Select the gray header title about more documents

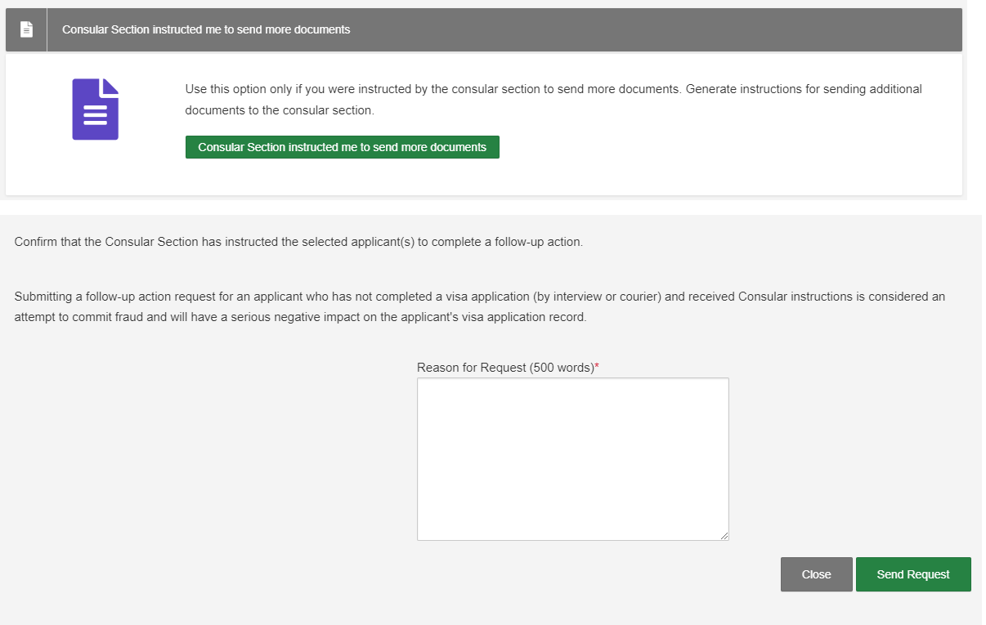pos(206,29)
